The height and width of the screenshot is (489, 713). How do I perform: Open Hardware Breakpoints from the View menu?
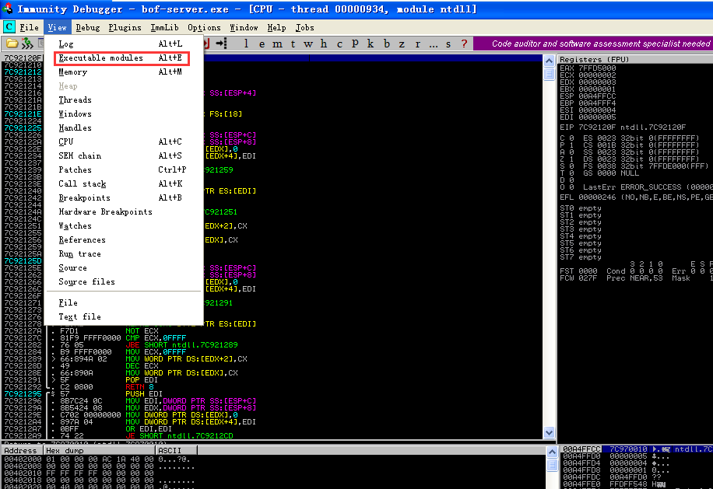tap(124, 212)
